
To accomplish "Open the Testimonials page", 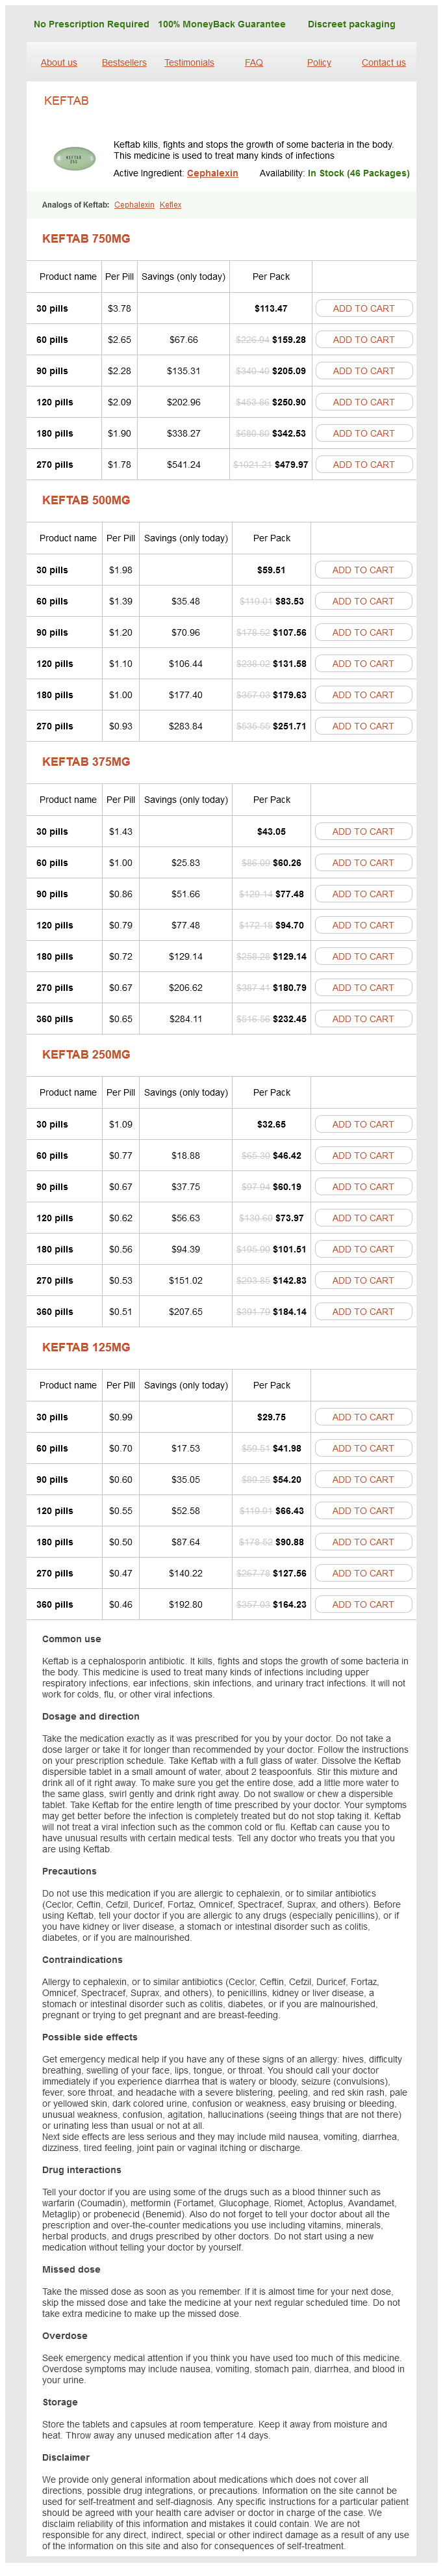I will (189, 63).
